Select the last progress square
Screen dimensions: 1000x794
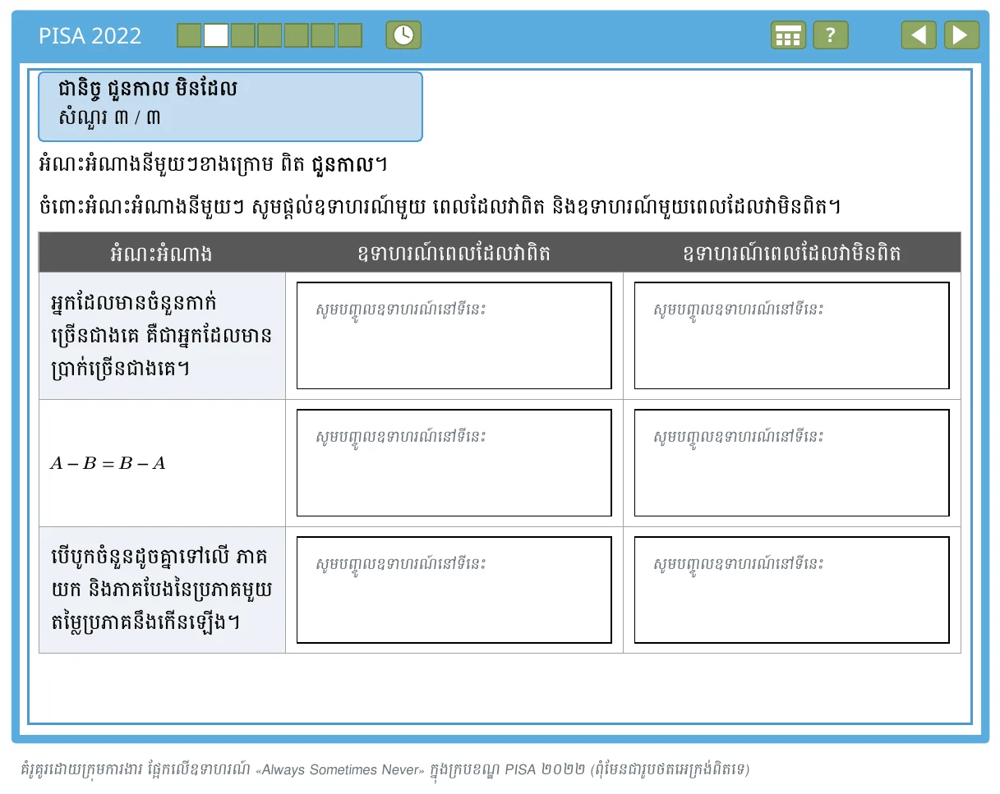click(x=350, y=35)
